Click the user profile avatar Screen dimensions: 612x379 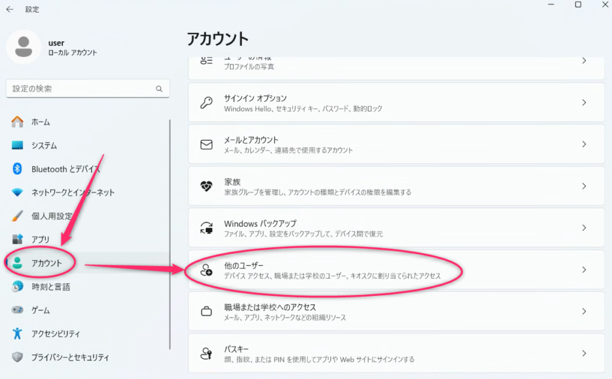24,47
